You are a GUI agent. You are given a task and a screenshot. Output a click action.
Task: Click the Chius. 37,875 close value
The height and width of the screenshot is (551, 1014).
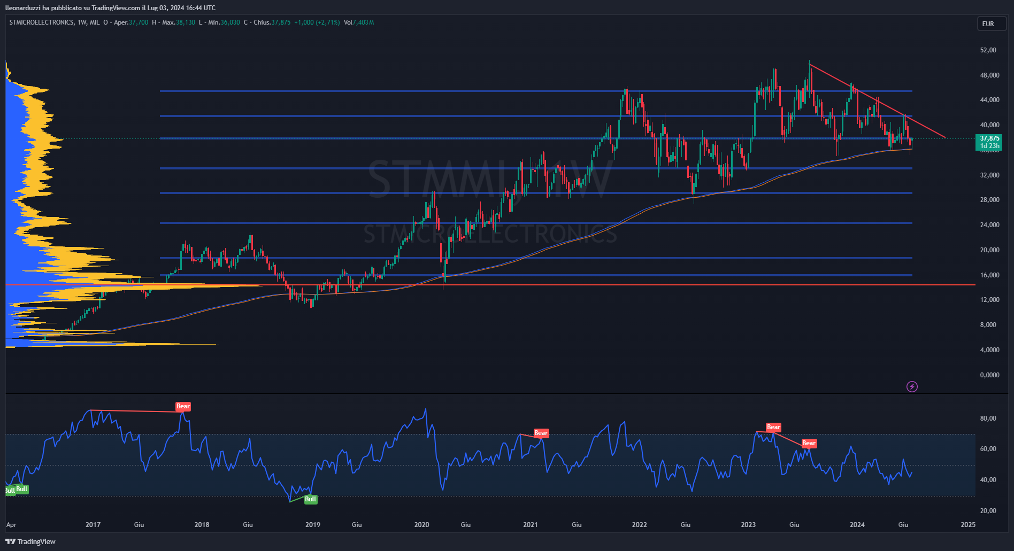click(x=272, y=22)
